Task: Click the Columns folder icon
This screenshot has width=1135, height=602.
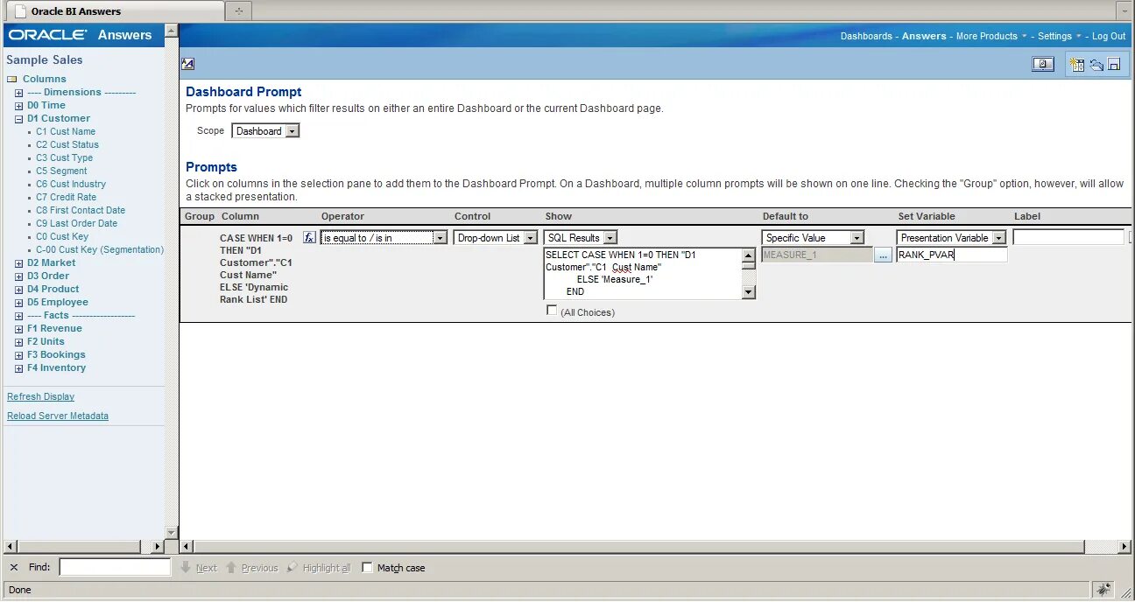Action: click(x=12, y=79)
